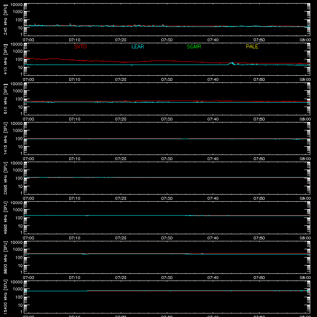
Task: Click 07:50 tick under the 610 MHz panel
Action: 259,119
